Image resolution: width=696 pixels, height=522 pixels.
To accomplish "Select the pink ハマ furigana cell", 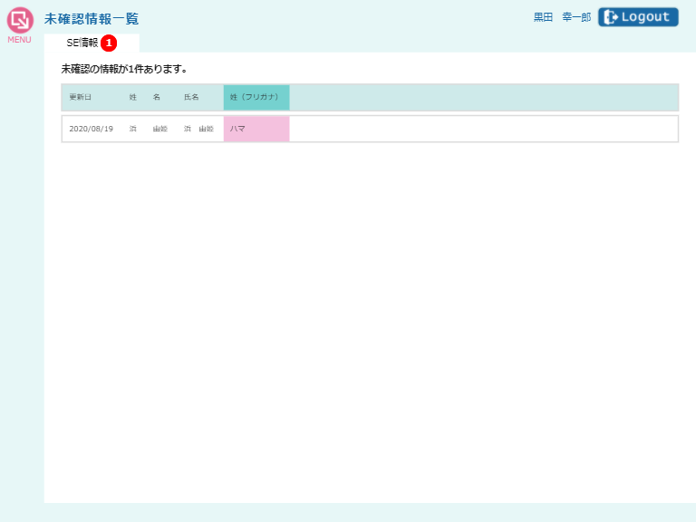I will click(x=256, y=129).
